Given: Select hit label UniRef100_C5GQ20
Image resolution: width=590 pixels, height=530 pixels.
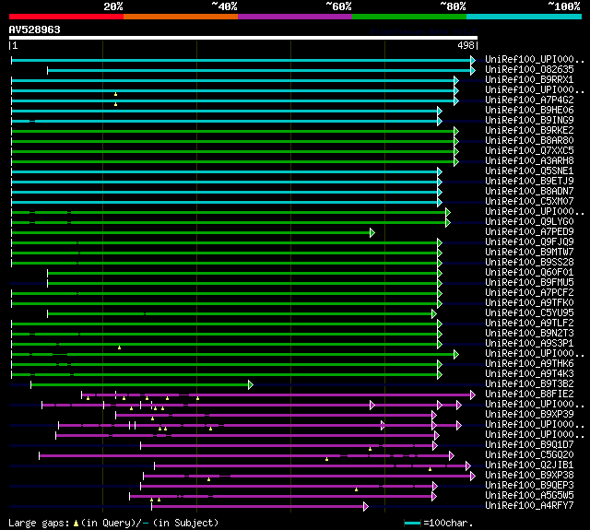Looking at the screenshot, I should (x=529, y=455).
